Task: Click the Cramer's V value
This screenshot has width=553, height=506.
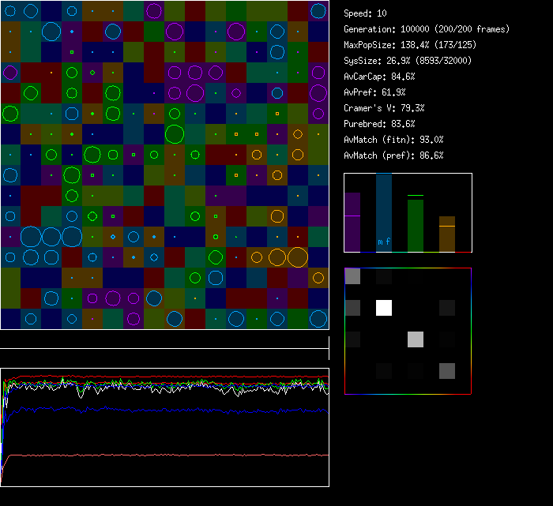Action: pyautogui.click(x=384, y=108)
